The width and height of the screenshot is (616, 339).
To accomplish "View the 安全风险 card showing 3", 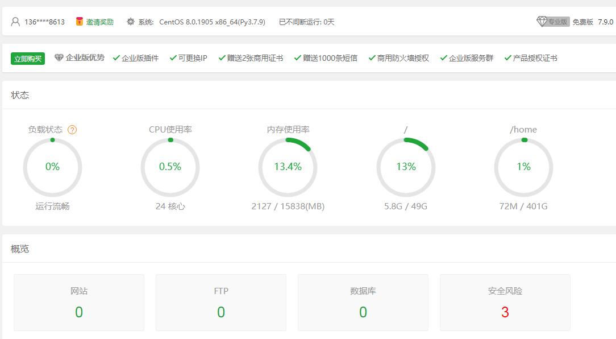I will click(x=505, y=303).
